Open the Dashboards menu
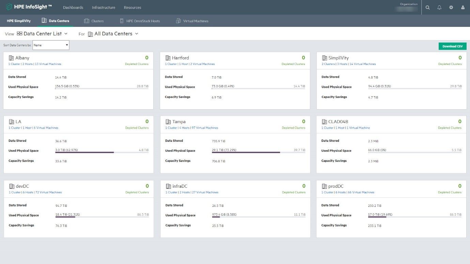The image size is (470, 264). pyautogui.click(x=73, y=7)
